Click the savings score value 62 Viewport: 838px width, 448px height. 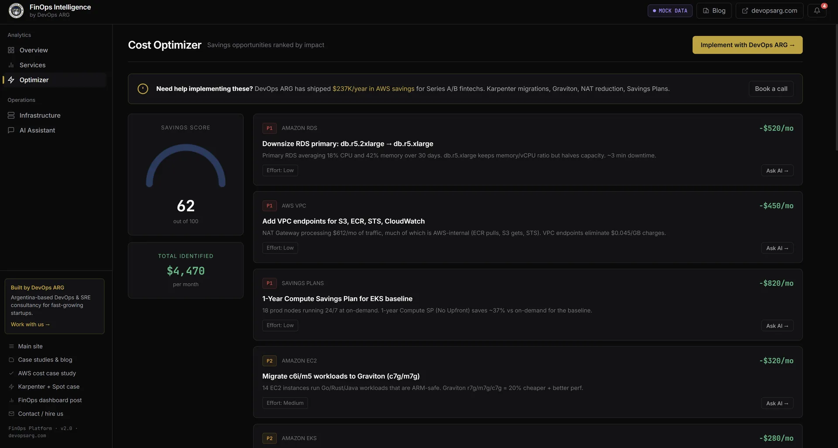(x=185, y=206)
